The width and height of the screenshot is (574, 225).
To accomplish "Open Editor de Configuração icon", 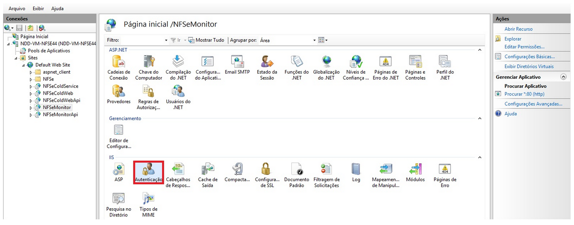I will click(119, 136).
